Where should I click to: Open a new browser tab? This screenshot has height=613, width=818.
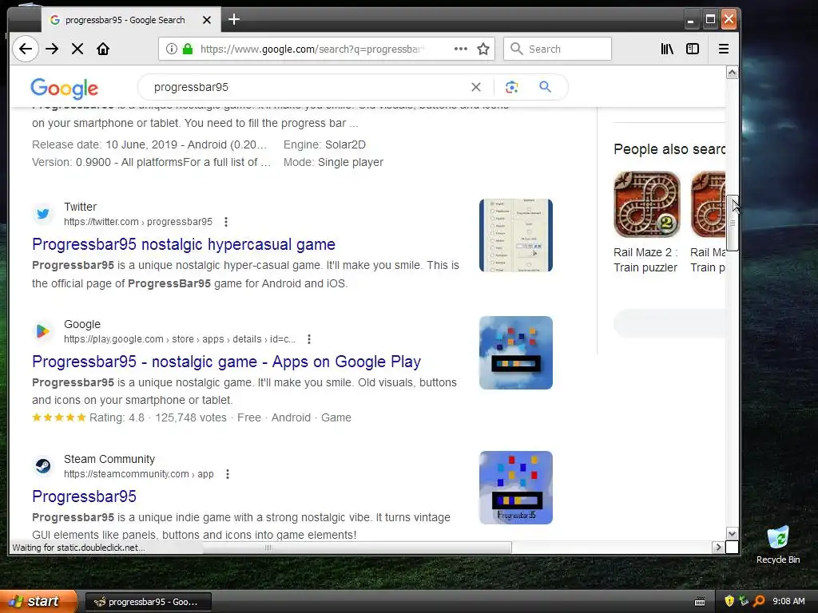tap(234, 20)
